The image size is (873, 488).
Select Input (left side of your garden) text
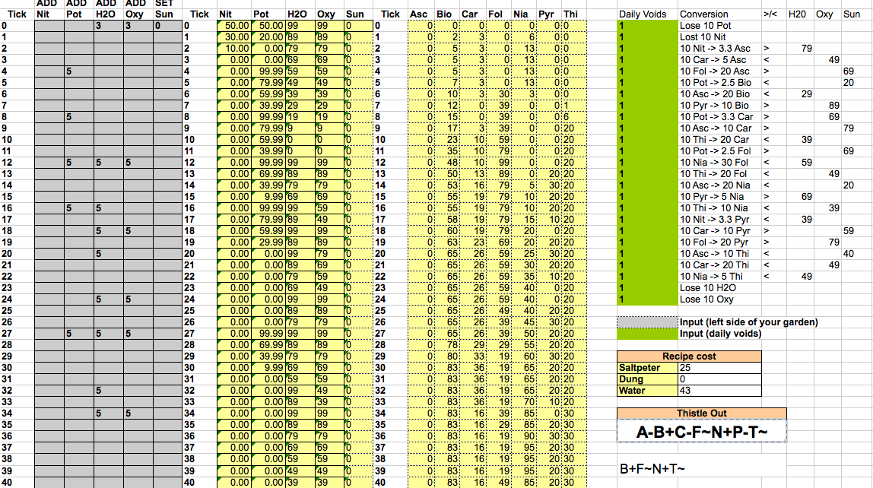point(748,322)
